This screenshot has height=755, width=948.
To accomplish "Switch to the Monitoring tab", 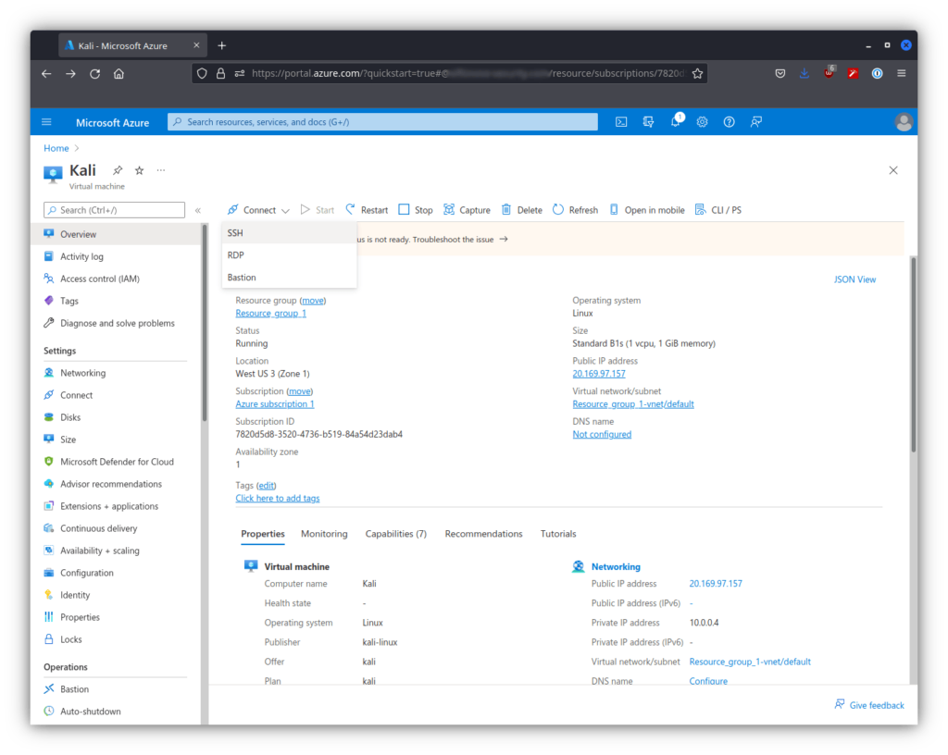I will pos(324,534).
